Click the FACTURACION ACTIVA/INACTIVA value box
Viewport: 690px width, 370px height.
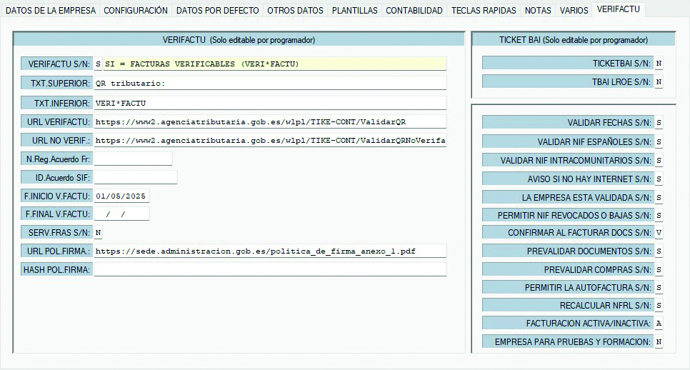point(659,324)
